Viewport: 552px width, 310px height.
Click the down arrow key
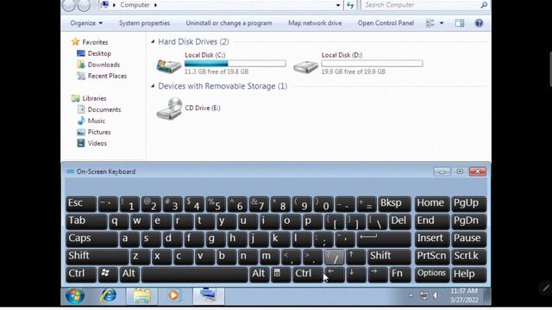click(356, 274)
